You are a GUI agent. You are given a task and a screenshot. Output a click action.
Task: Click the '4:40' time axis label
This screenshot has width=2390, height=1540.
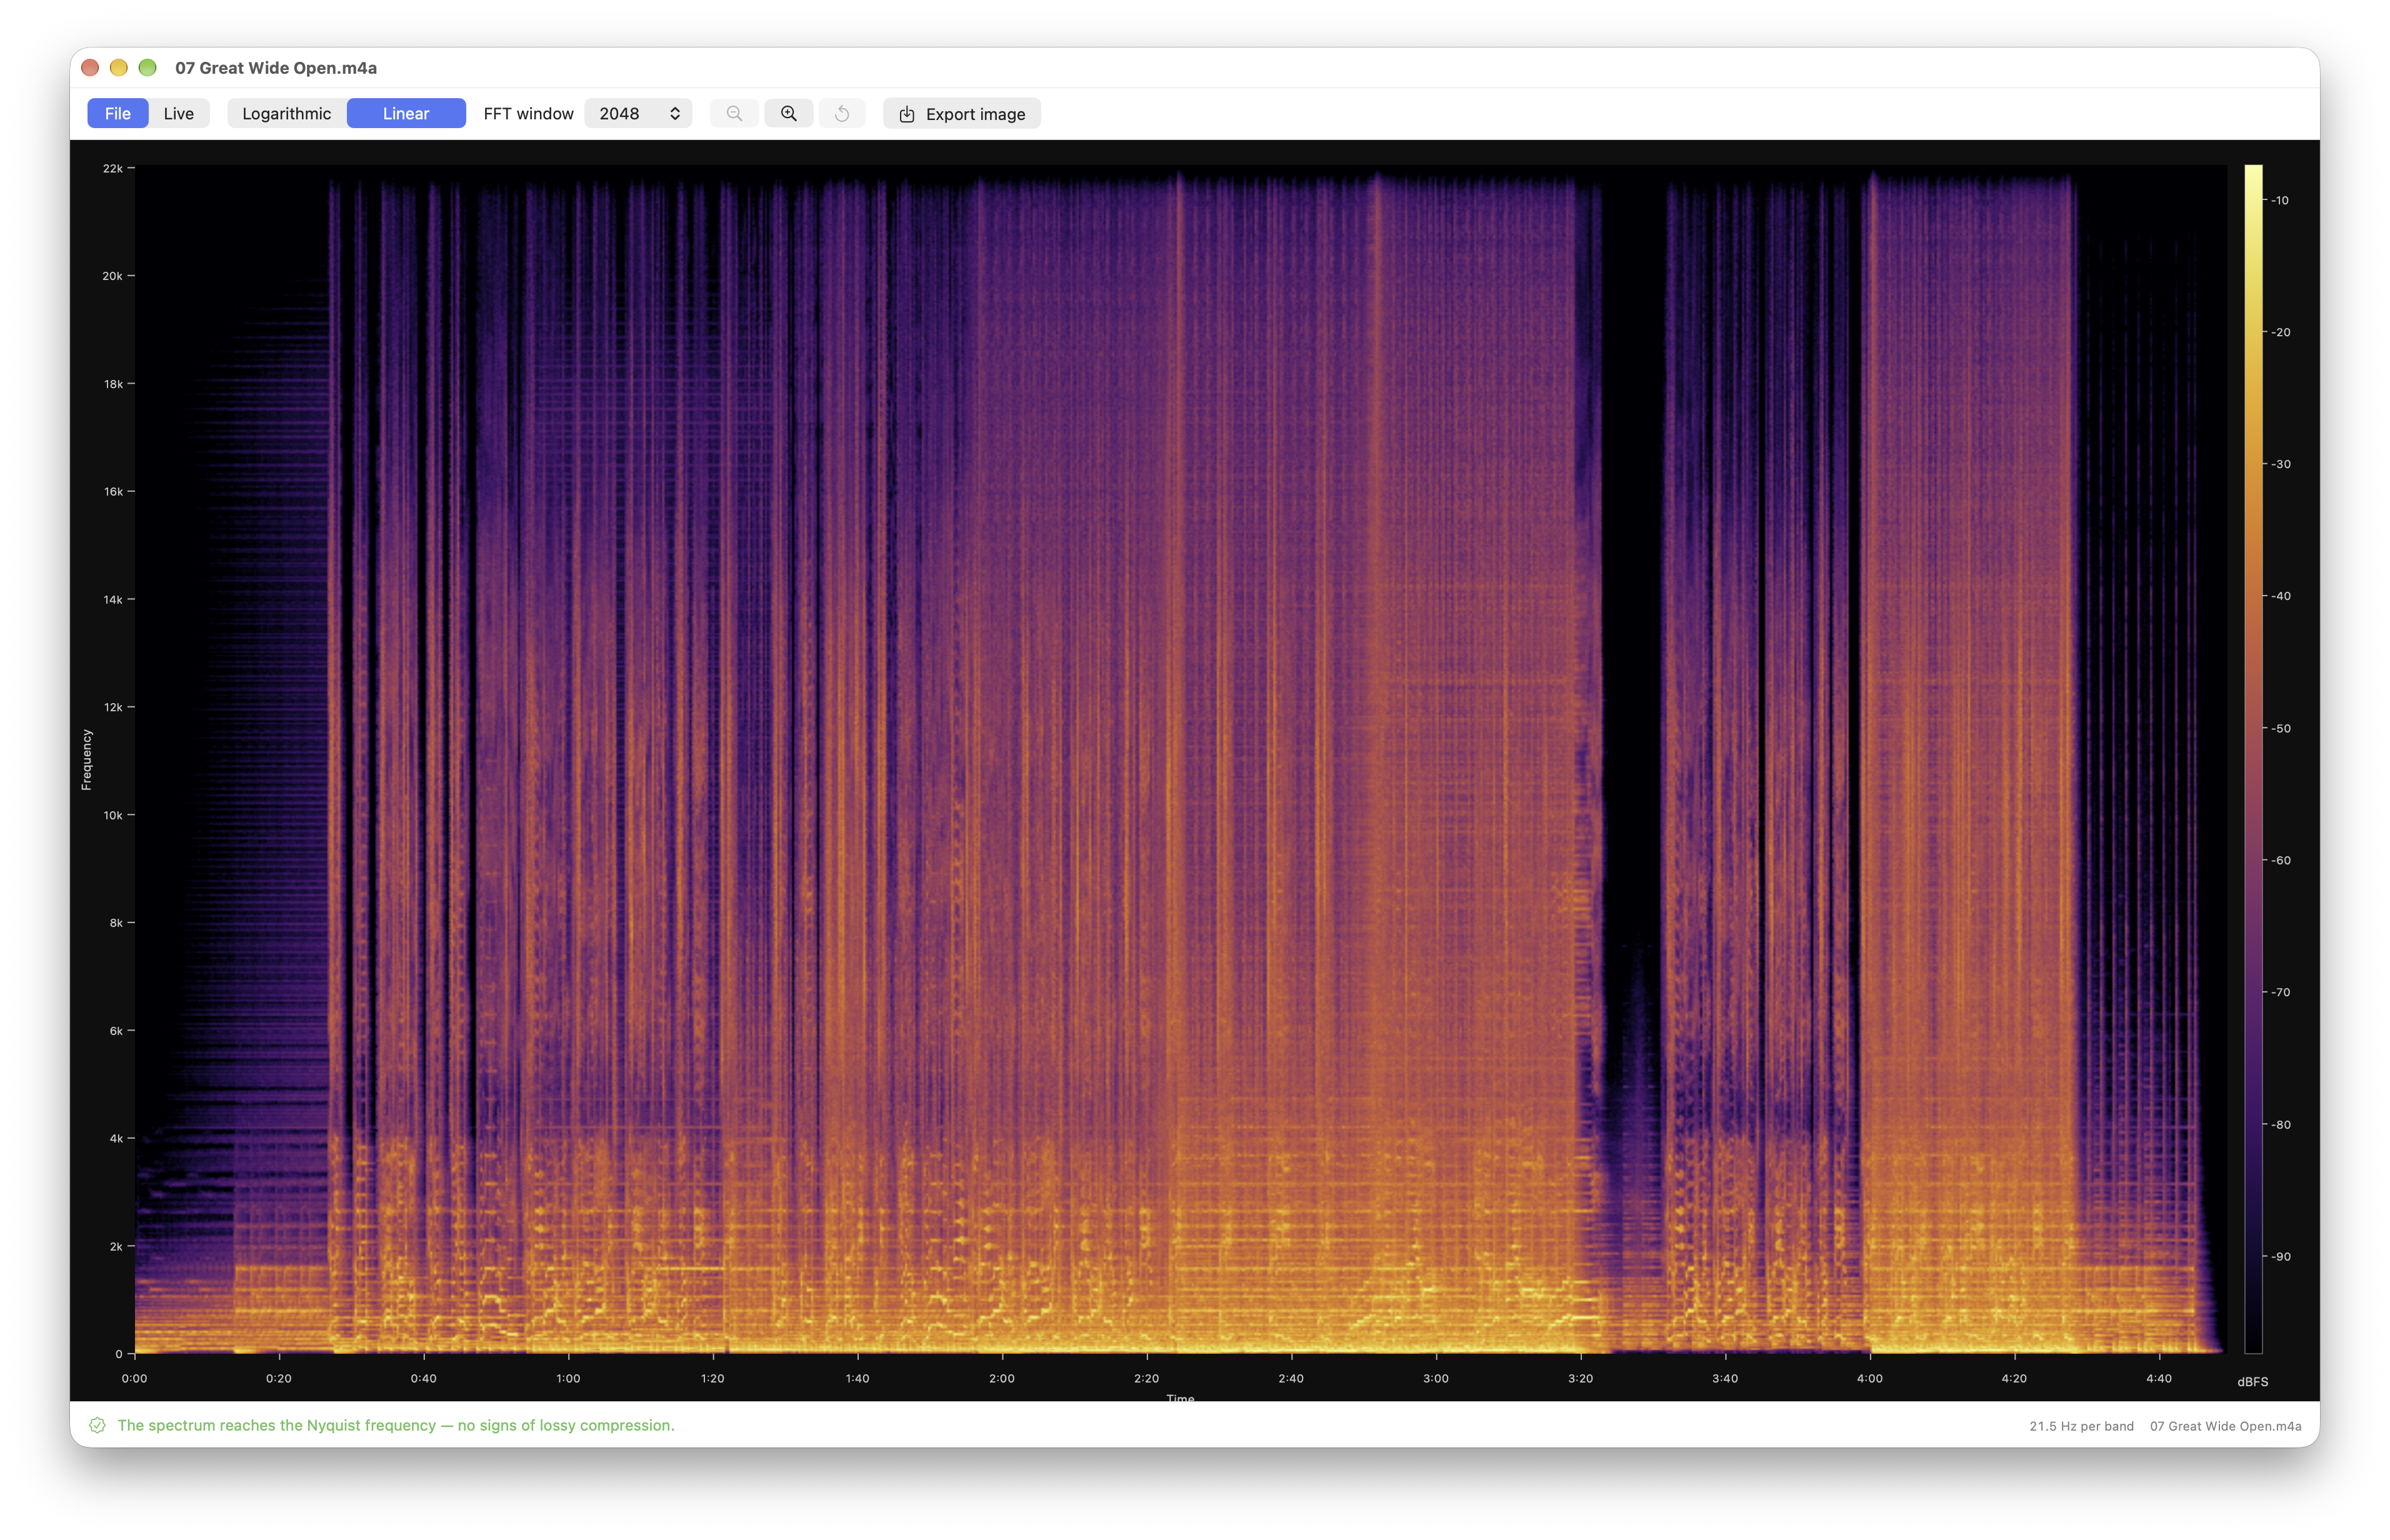click(x=2159, y=1378)
